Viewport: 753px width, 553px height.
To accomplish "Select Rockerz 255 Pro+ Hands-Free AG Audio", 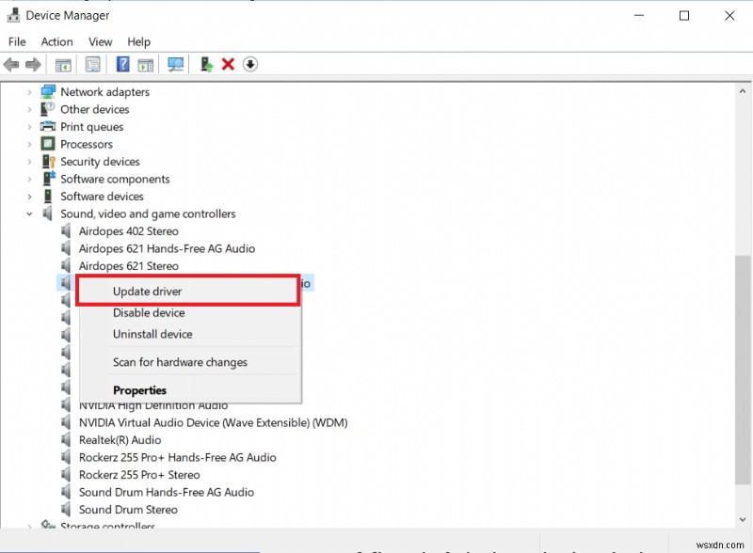I will 178,457.
